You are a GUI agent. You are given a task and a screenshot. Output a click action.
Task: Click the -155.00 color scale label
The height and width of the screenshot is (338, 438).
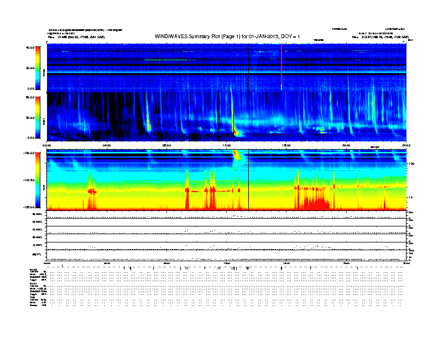coord(29,207)
